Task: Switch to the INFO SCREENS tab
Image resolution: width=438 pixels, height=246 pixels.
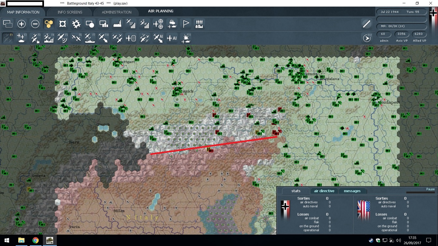Action: click(x=70, y=12)
